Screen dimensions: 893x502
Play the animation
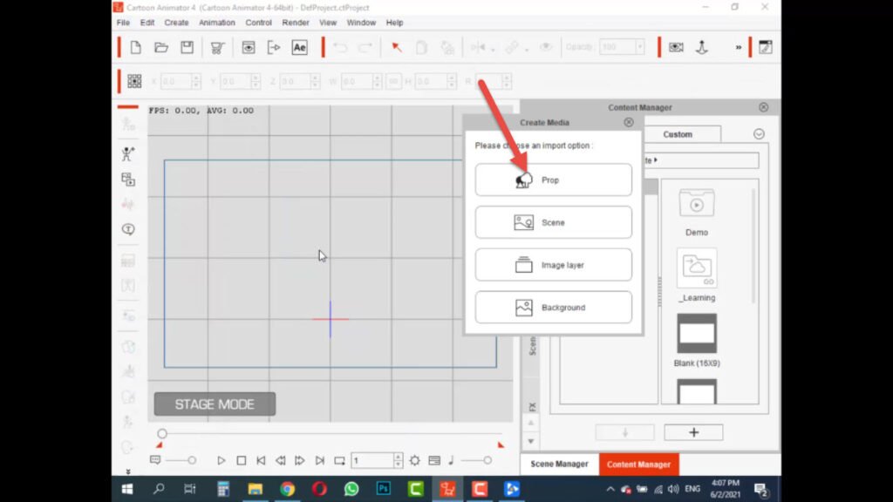point(221,460)
